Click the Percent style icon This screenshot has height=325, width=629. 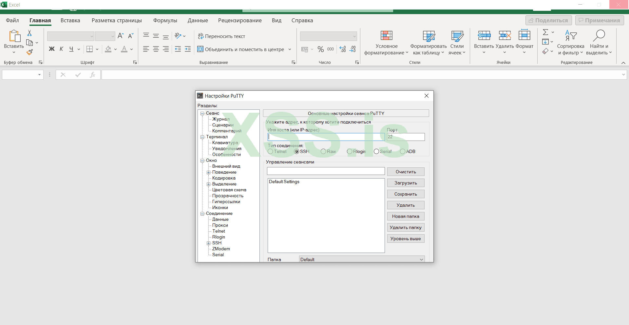click(320, 49)
